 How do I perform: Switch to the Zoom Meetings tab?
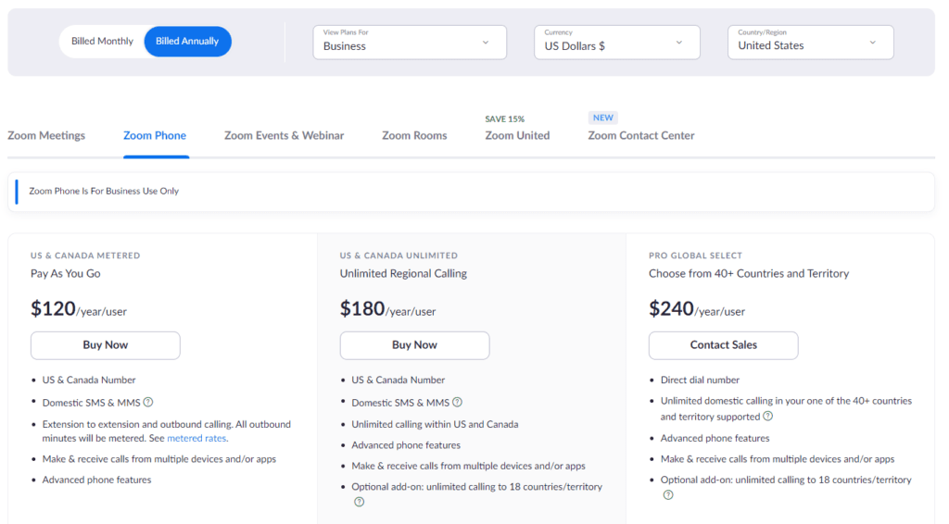(46, 135)
